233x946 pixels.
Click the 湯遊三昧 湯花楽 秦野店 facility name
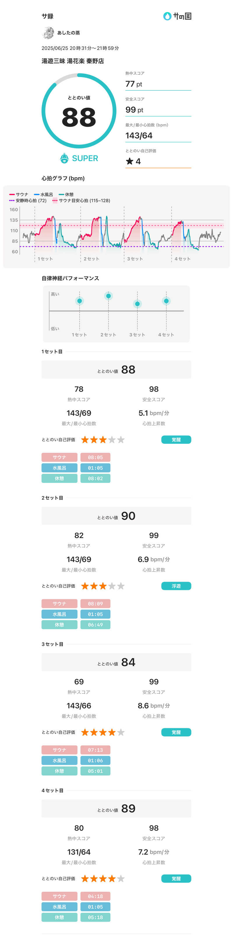[x=73, y=61]
